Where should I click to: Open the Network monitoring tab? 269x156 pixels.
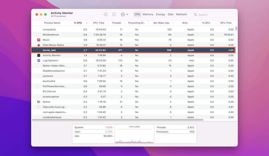point(181,14)
